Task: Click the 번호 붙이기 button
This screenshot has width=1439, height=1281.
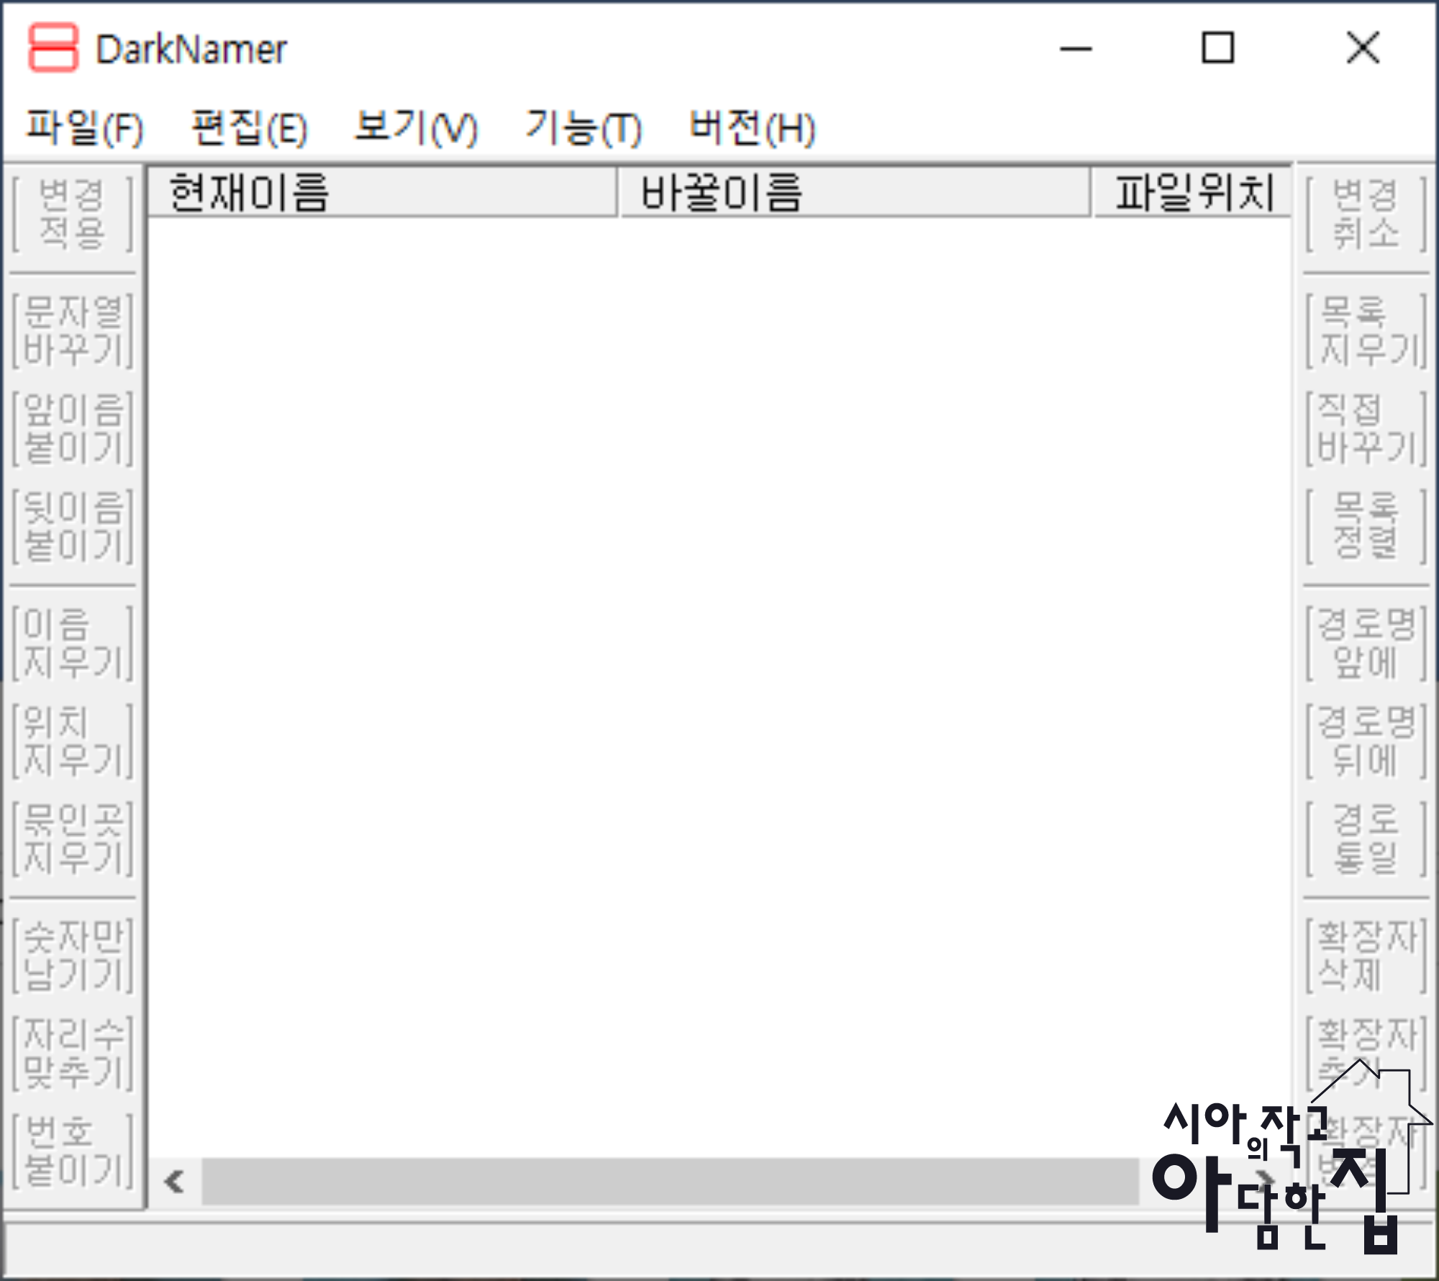Action: 73,1151
